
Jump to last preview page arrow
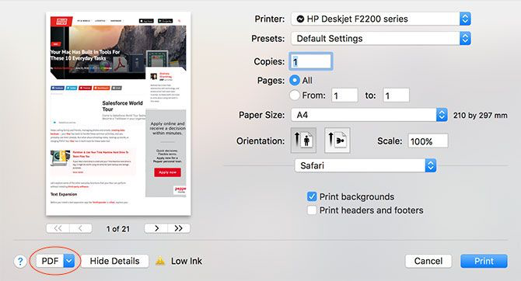coord(179,228)
